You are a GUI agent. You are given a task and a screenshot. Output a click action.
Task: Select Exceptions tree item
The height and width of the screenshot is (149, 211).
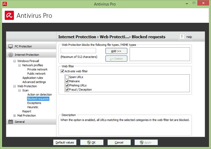coord(34,103)
